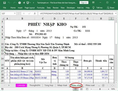Click Sơn màu C2 203 Benzo cell
The image size is (118, 91).
click(22, 78)
